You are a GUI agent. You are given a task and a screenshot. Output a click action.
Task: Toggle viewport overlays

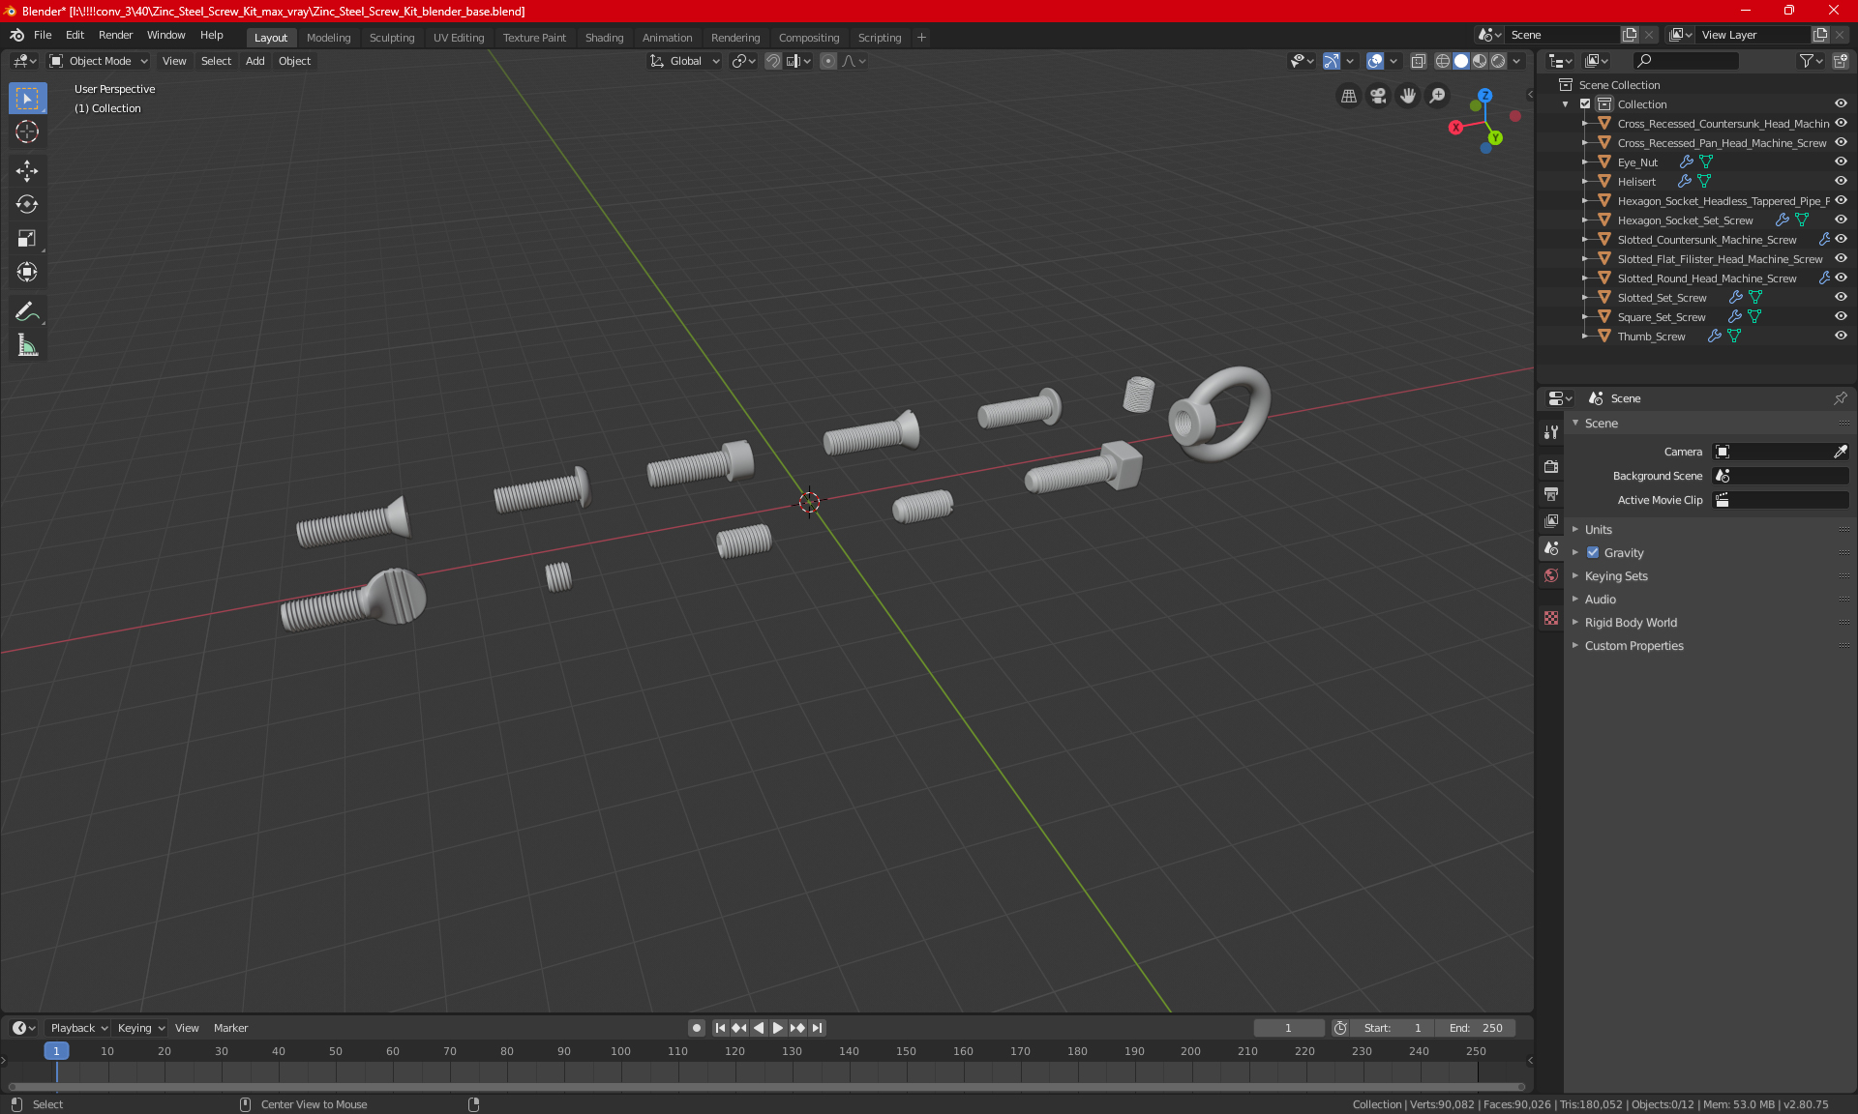(1374, 61)
